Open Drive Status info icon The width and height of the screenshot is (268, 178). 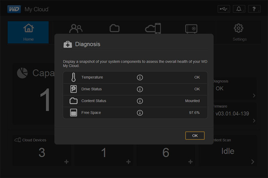click(140, 89)
